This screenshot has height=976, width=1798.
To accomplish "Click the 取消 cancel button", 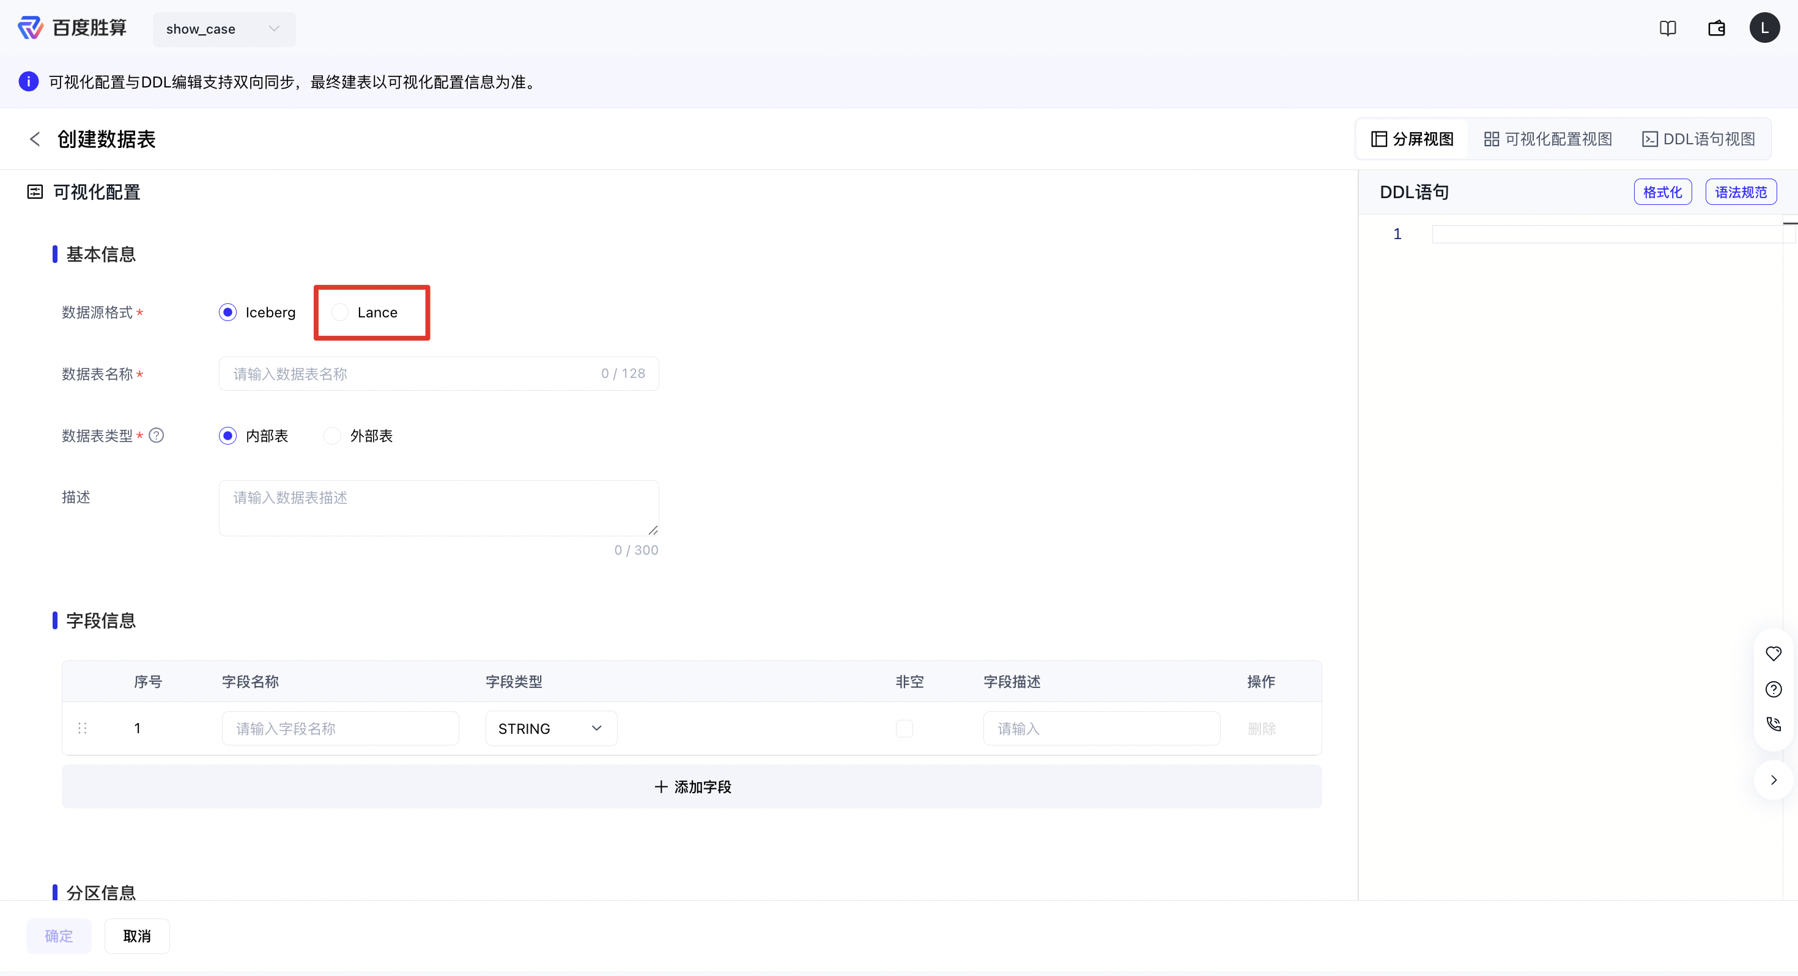I will click(x=137, y=936).
